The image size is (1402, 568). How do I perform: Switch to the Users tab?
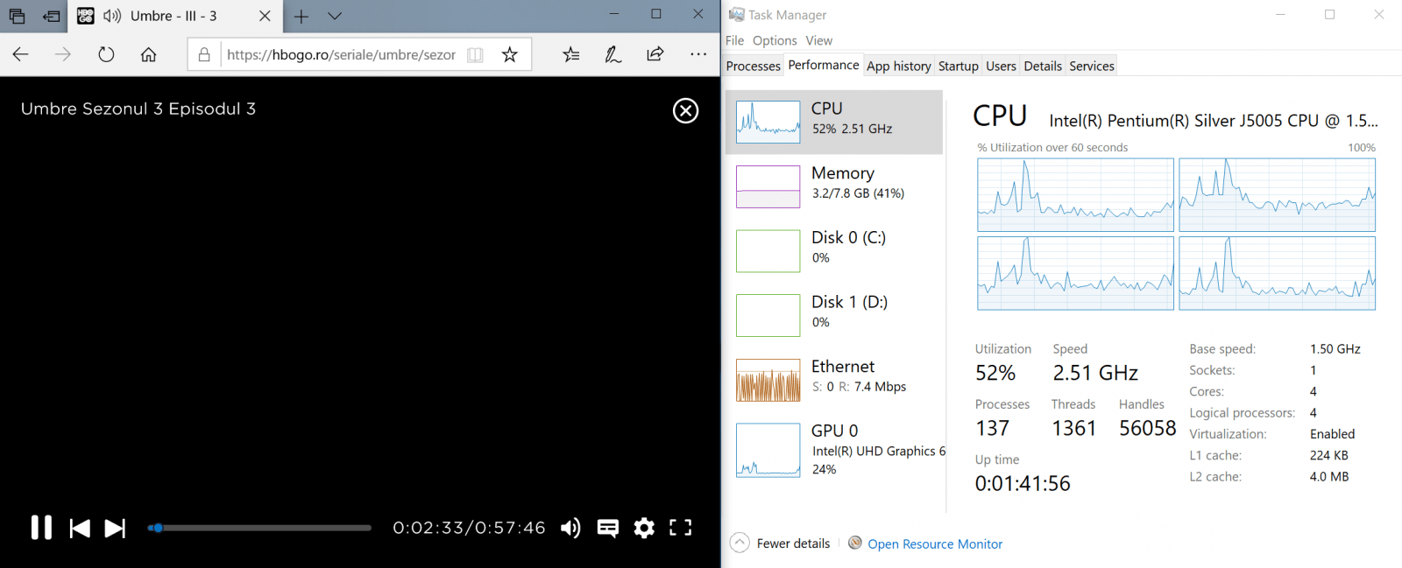[1001, 66]
